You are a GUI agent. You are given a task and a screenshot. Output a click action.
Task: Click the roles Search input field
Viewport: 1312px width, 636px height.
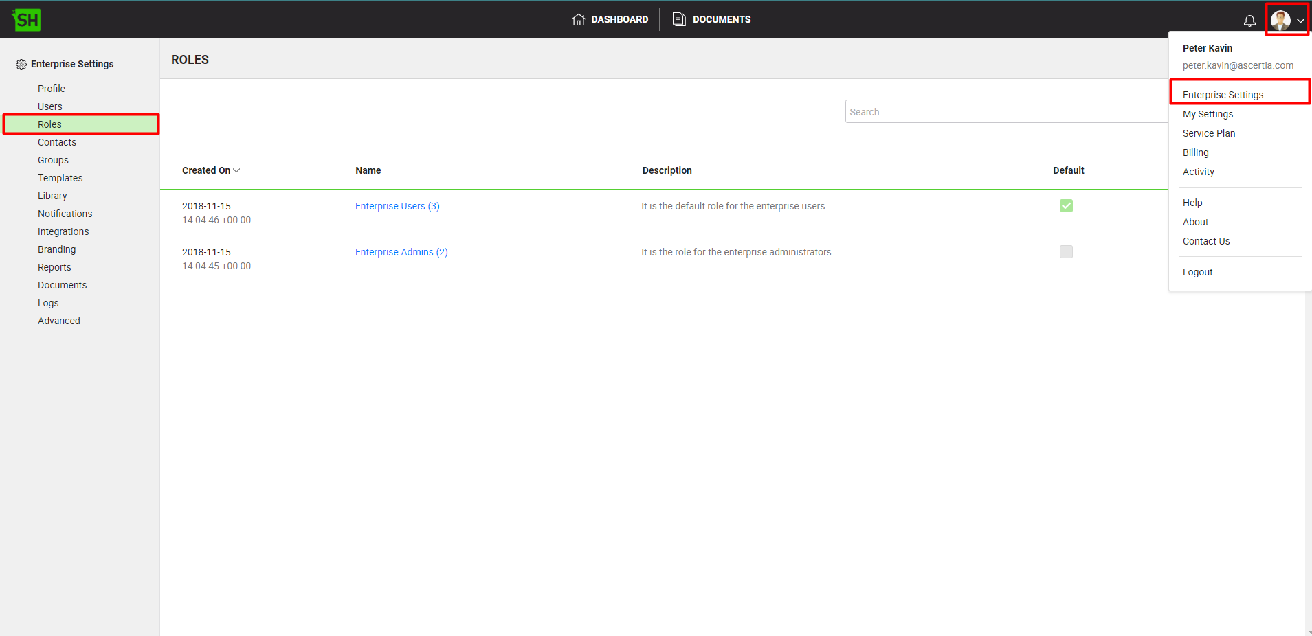coord(1003,112)
